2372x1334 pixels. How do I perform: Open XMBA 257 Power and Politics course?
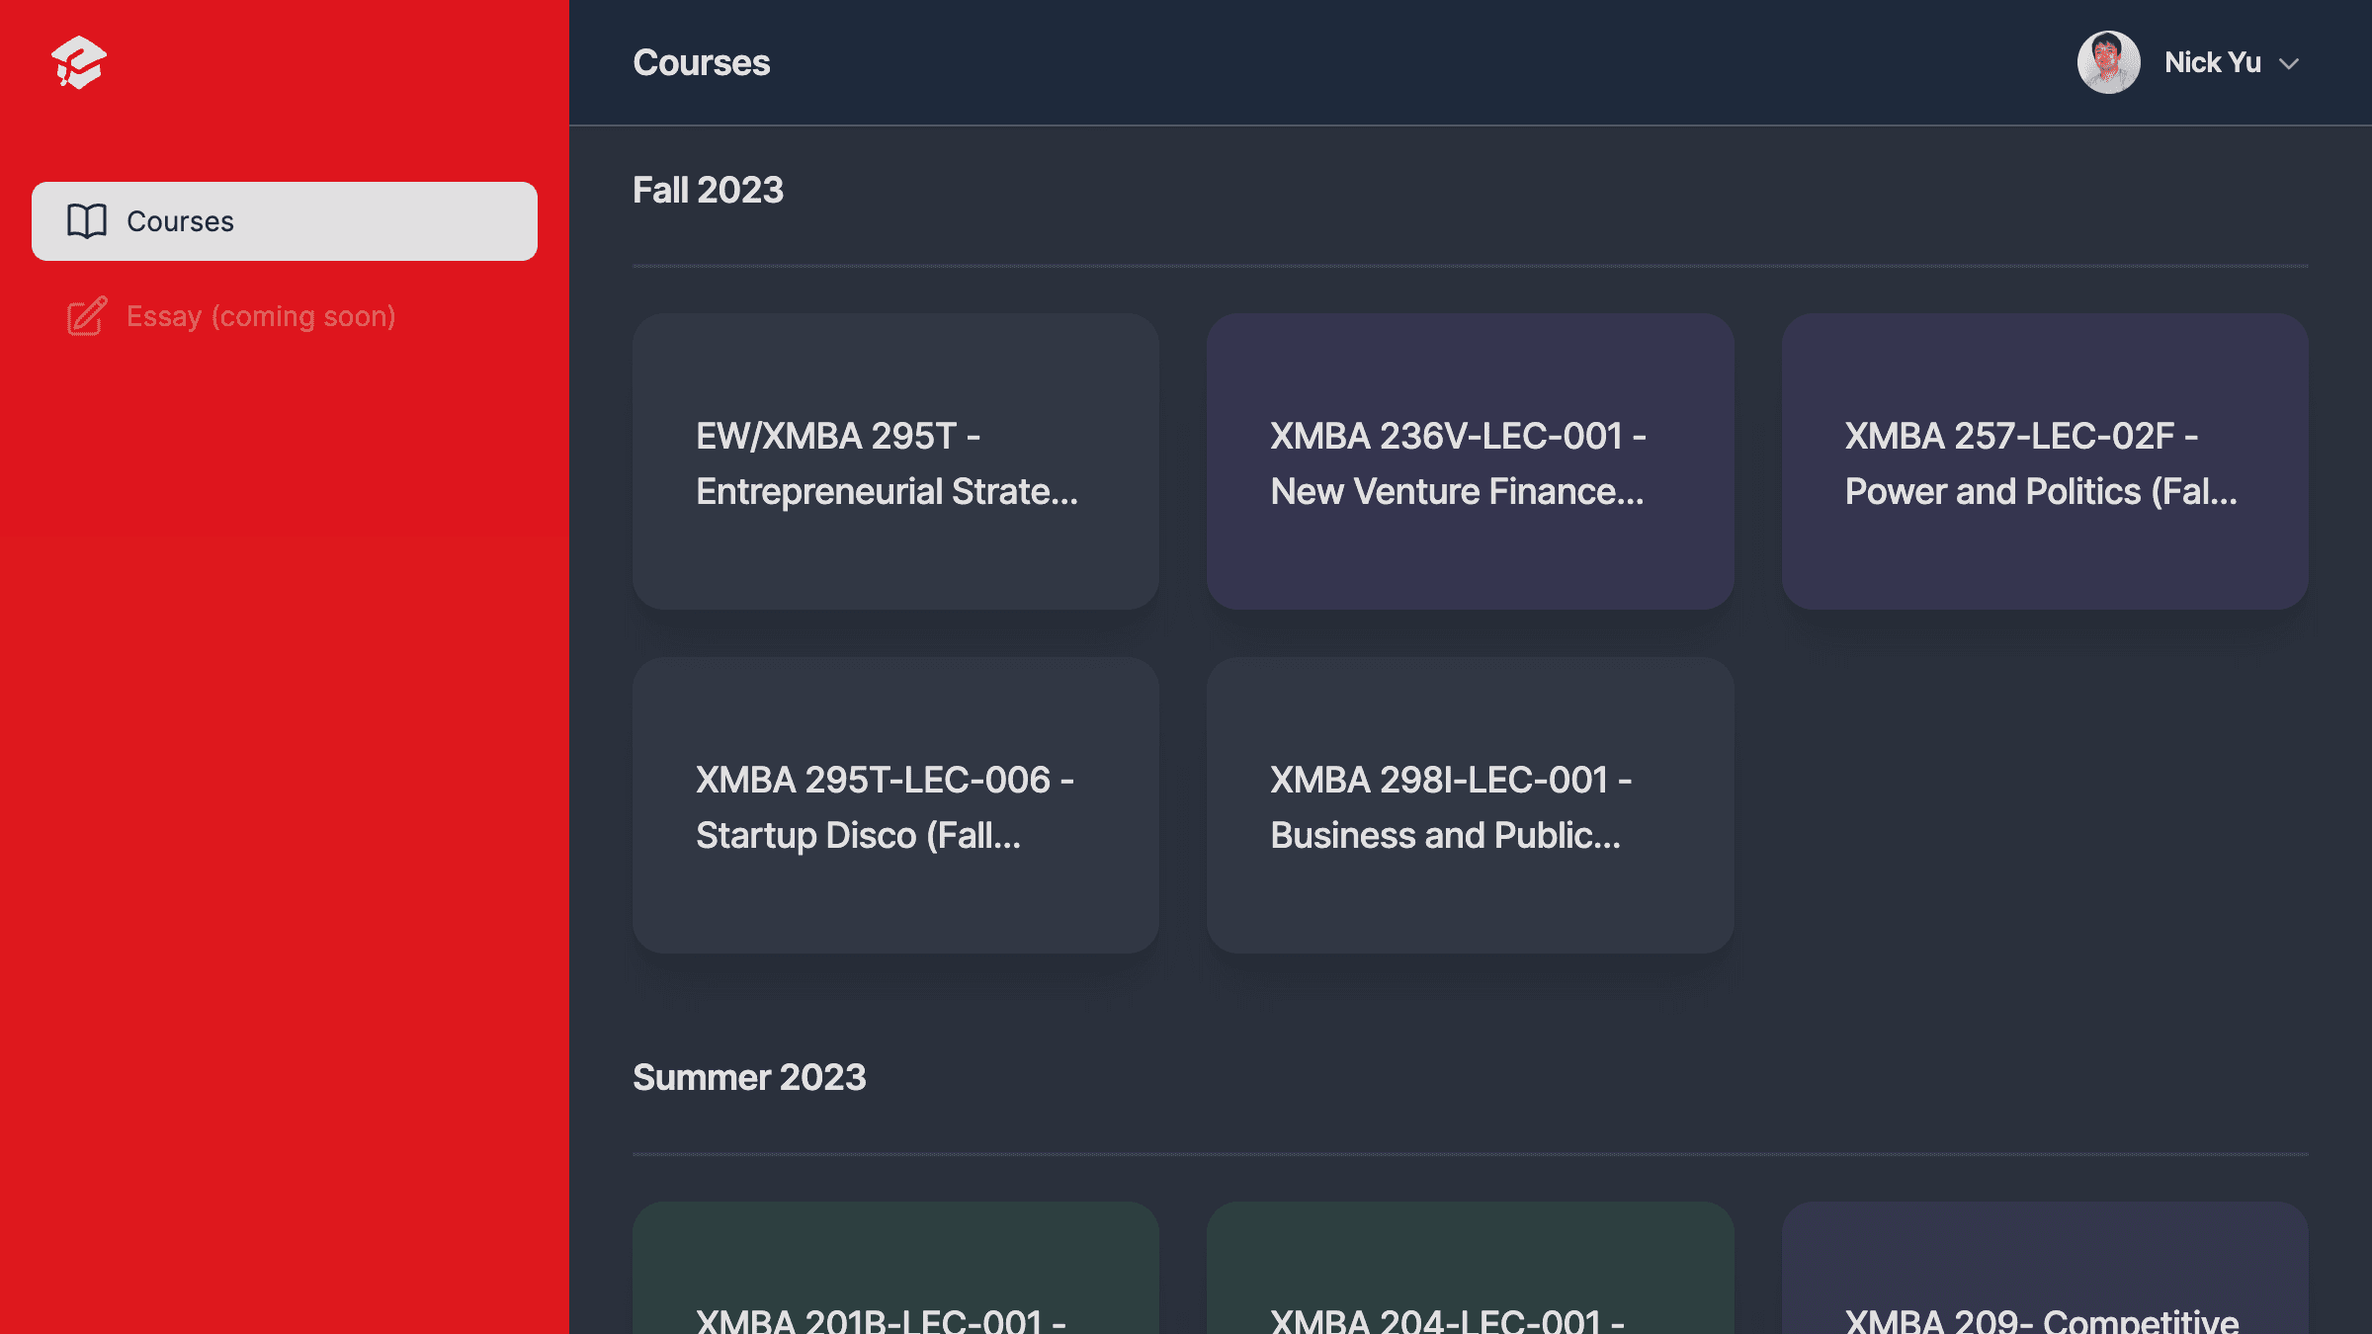pos(2044,461)
